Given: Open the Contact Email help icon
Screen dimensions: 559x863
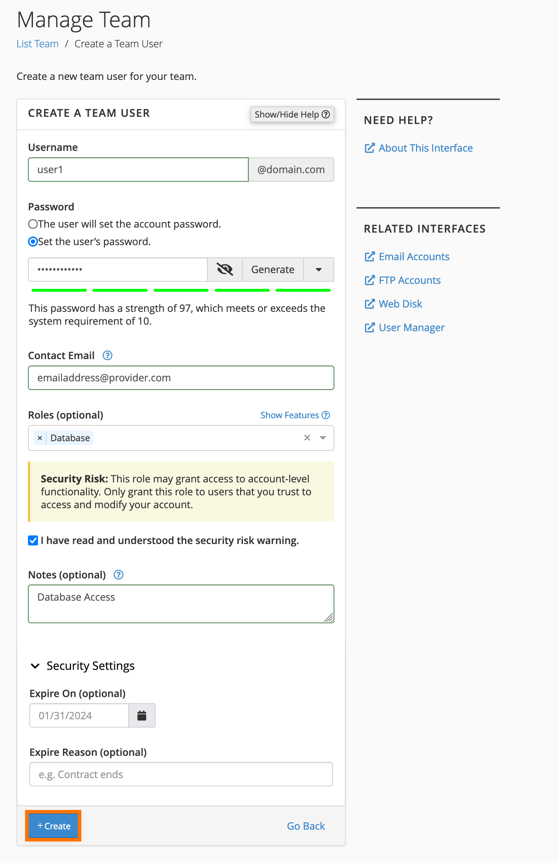Looking at the screenshot, I should click(107, 356).
